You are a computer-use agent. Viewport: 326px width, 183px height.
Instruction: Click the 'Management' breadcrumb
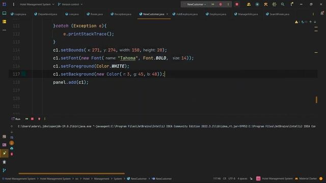[101, 178]
